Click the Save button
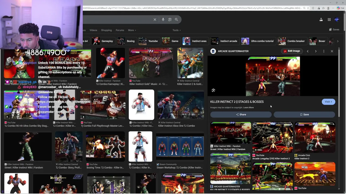346x194 pixels. point(304,115)
